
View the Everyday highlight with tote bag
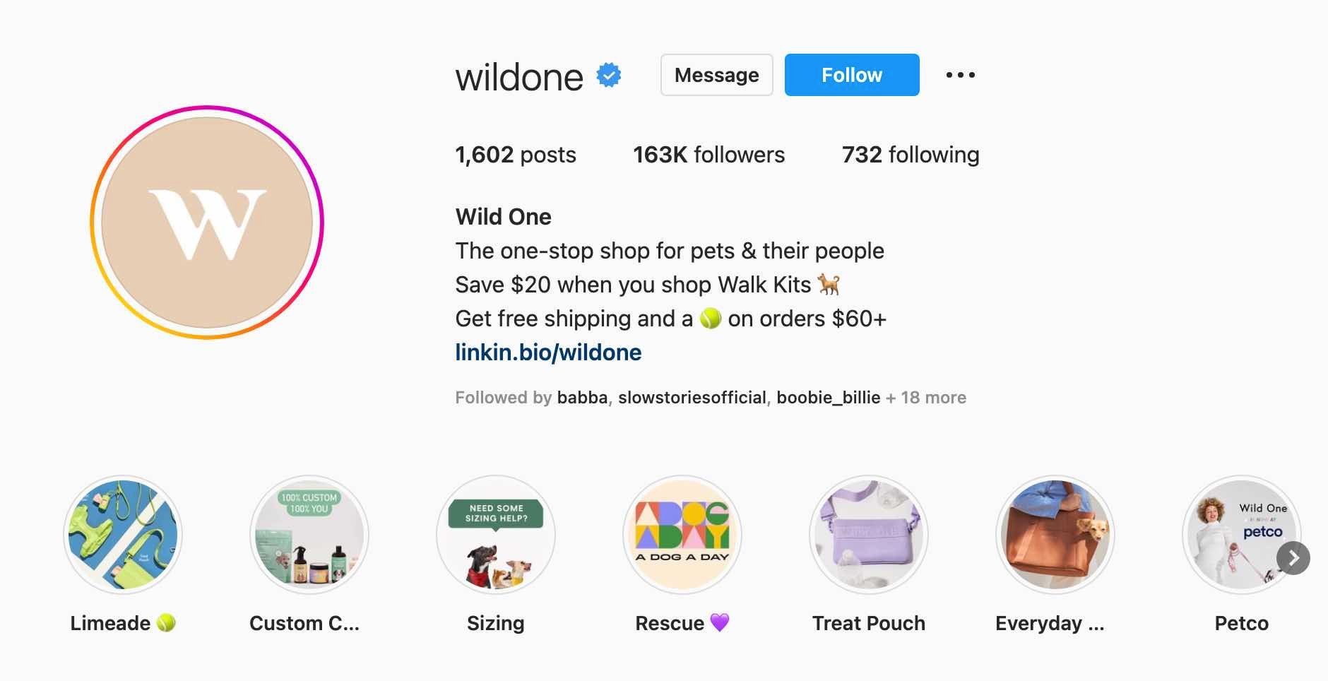pos(1055,535)
